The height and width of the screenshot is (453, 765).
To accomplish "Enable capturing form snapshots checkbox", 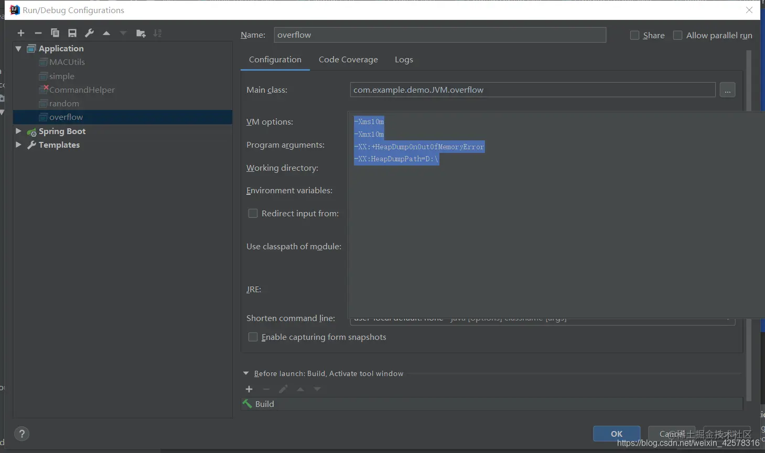I will coord(253,337).
